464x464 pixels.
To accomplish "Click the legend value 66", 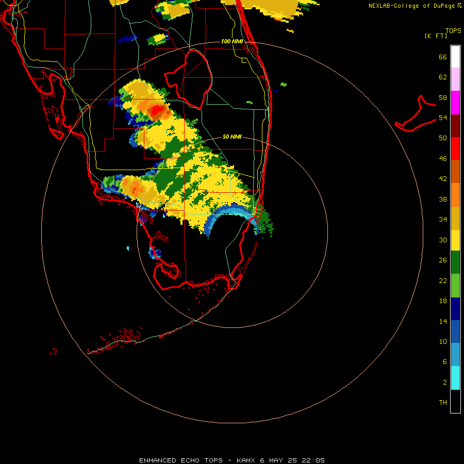I will click(443, 57).
